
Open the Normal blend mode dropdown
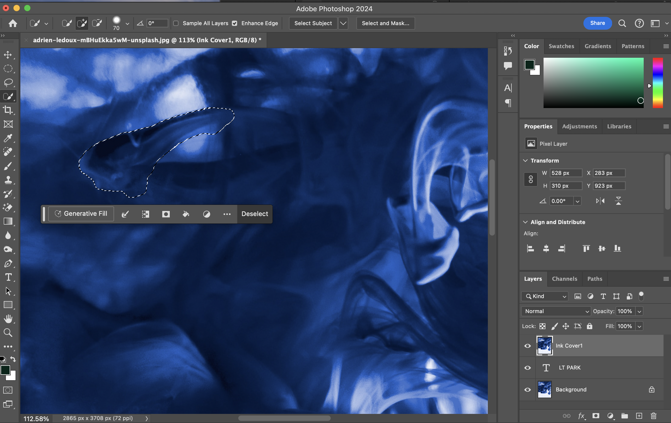pyautogui.click(x=556, y=311)
